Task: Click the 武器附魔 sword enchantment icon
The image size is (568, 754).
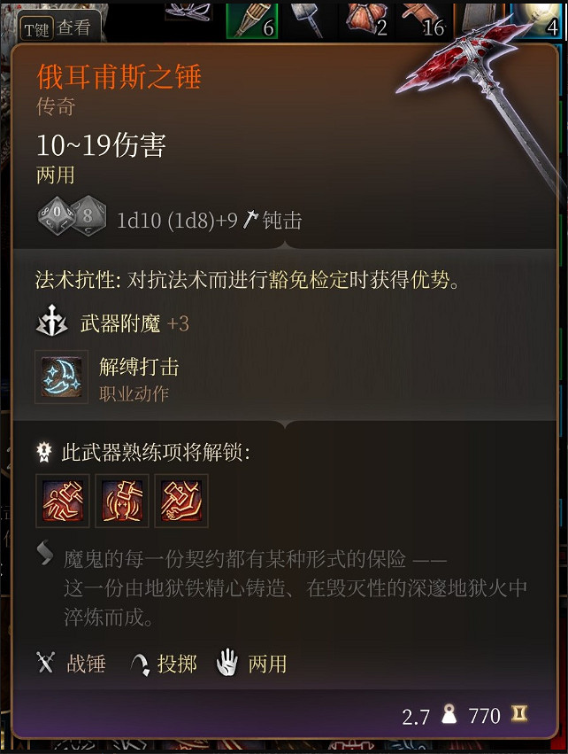Action: coord(52,321)
